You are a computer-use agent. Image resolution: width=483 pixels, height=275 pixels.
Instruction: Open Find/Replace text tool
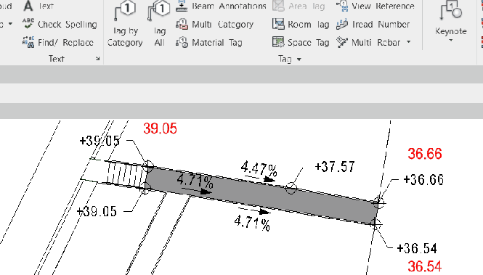[x=57, y=43]
